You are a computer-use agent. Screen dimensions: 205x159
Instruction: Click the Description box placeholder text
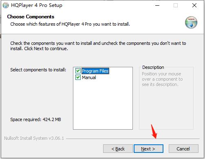click(x=162, y=79)
